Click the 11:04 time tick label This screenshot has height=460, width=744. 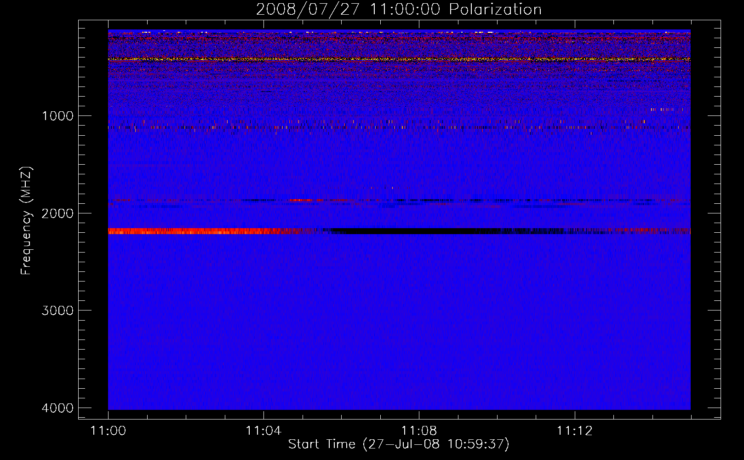(x=263, y=431)
